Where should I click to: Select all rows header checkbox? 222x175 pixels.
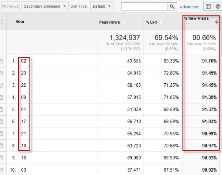pos(1,22)
